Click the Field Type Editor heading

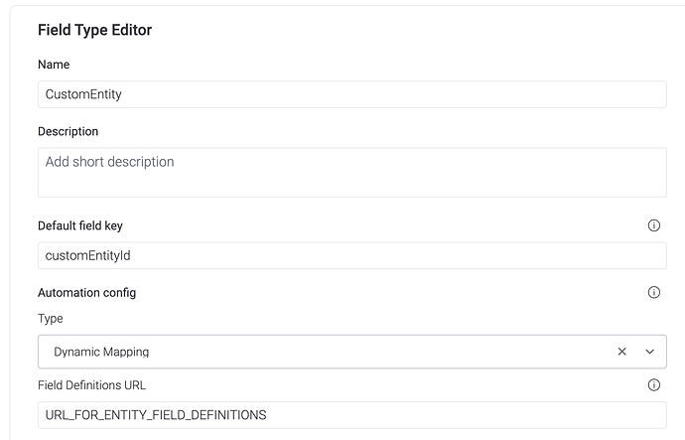point(94,30)
